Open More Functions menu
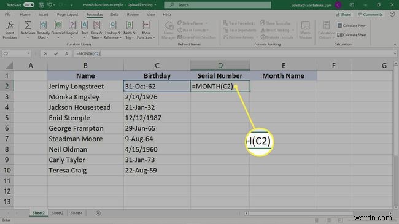 [x=146, y=30]
